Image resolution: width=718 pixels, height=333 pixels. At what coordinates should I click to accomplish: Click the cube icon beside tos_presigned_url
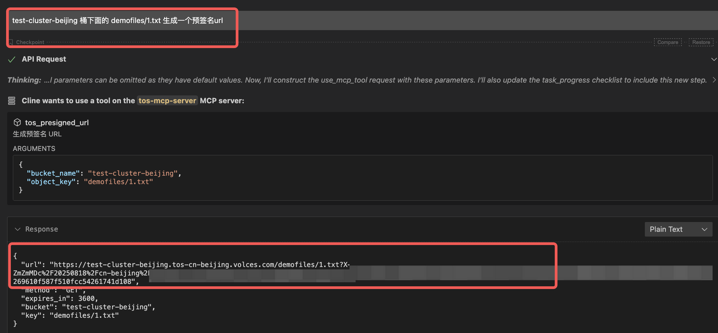pyautogui.click(x=17, y=123)
